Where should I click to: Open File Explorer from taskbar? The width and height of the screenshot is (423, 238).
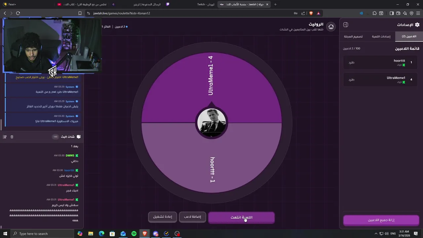click(x=91, y=234)
